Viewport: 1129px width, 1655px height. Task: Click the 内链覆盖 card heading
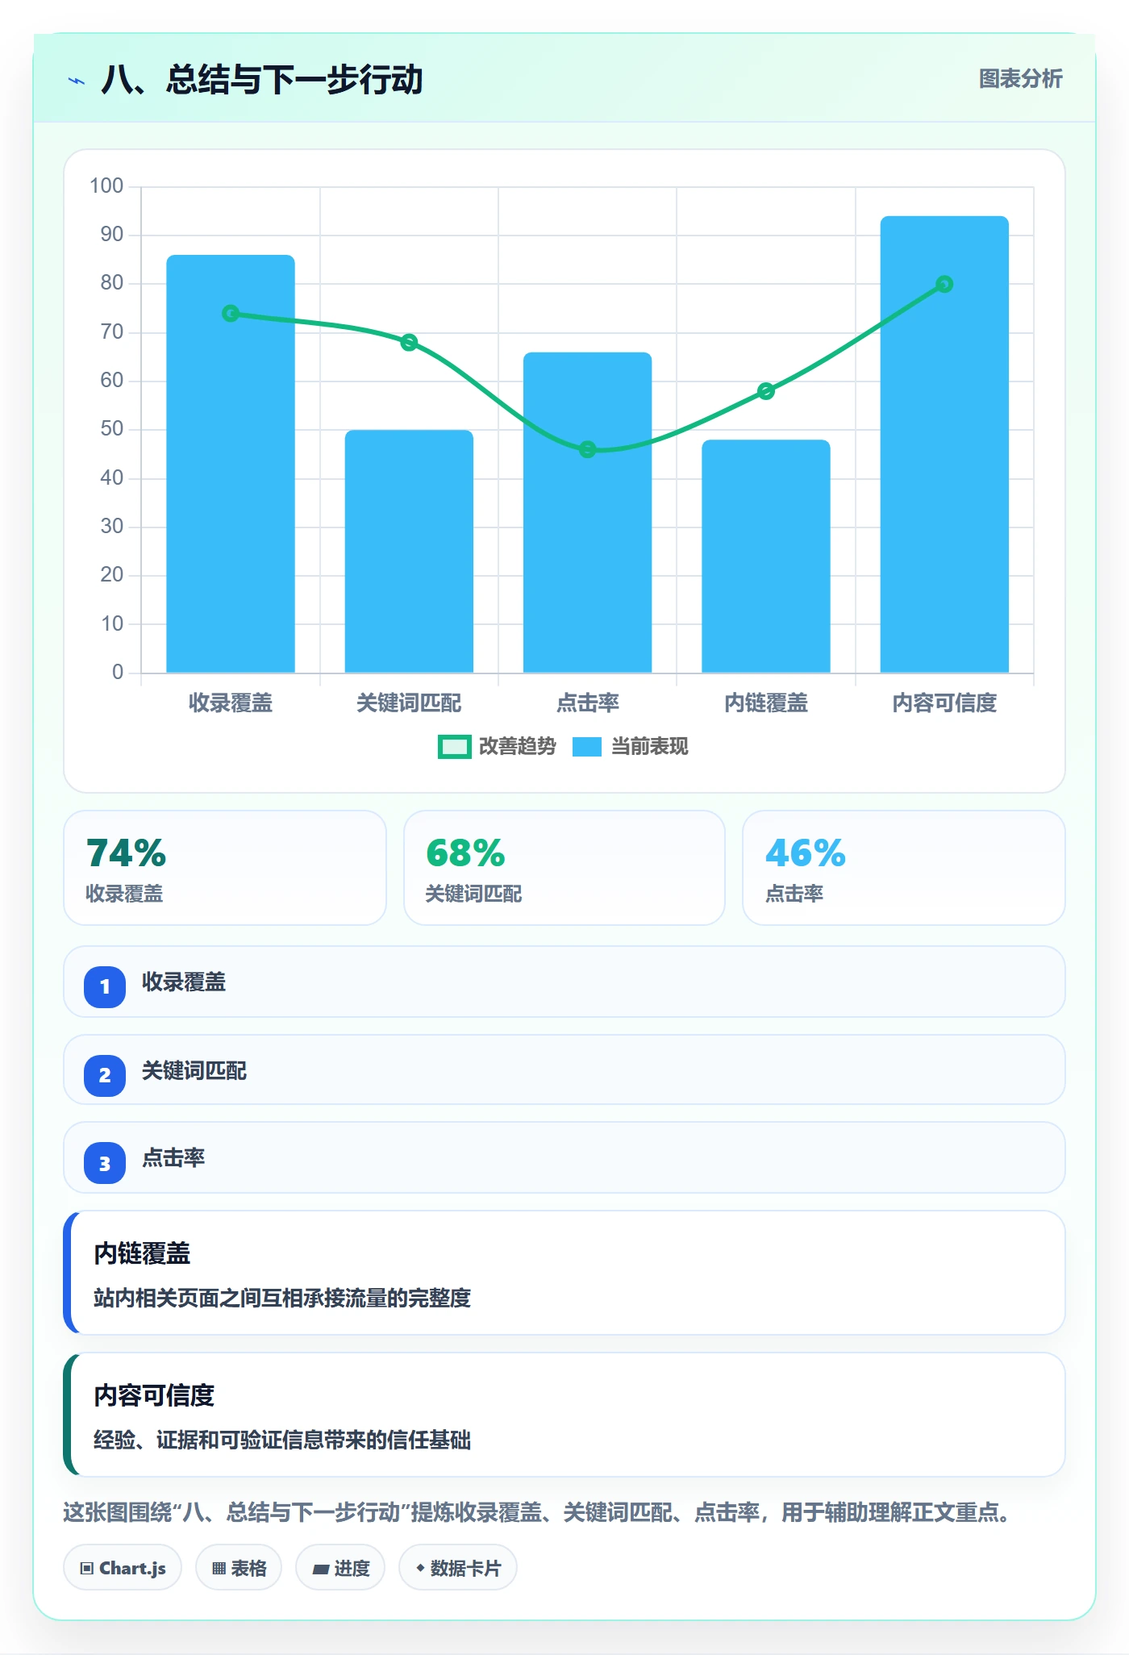(x=142, y=1253)
